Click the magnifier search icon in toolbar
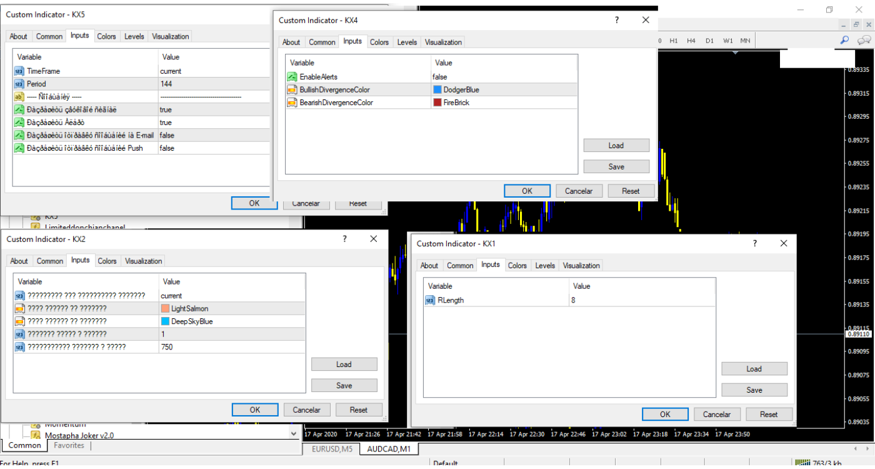 pyautogui.click(x=844, y=40)
